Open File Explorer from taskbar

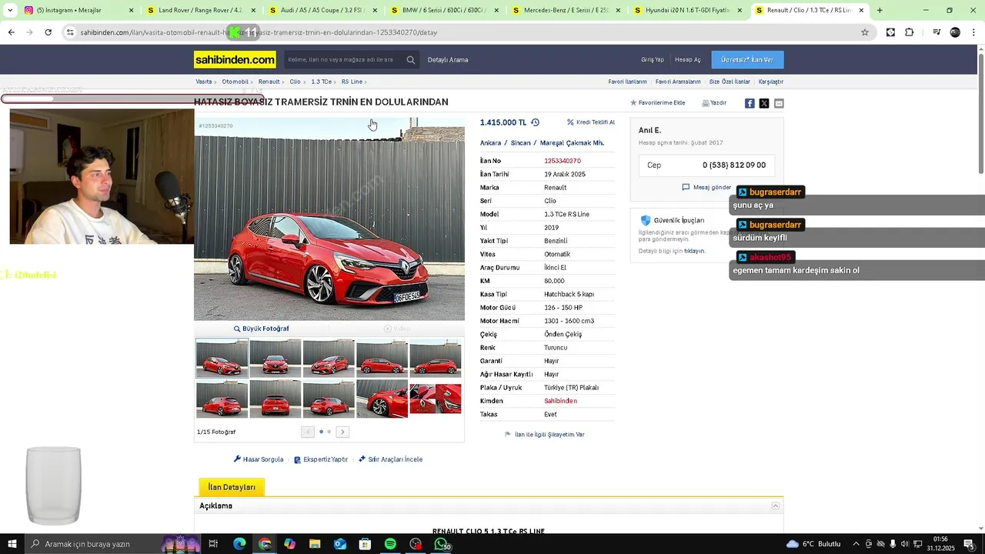point(315,544)
